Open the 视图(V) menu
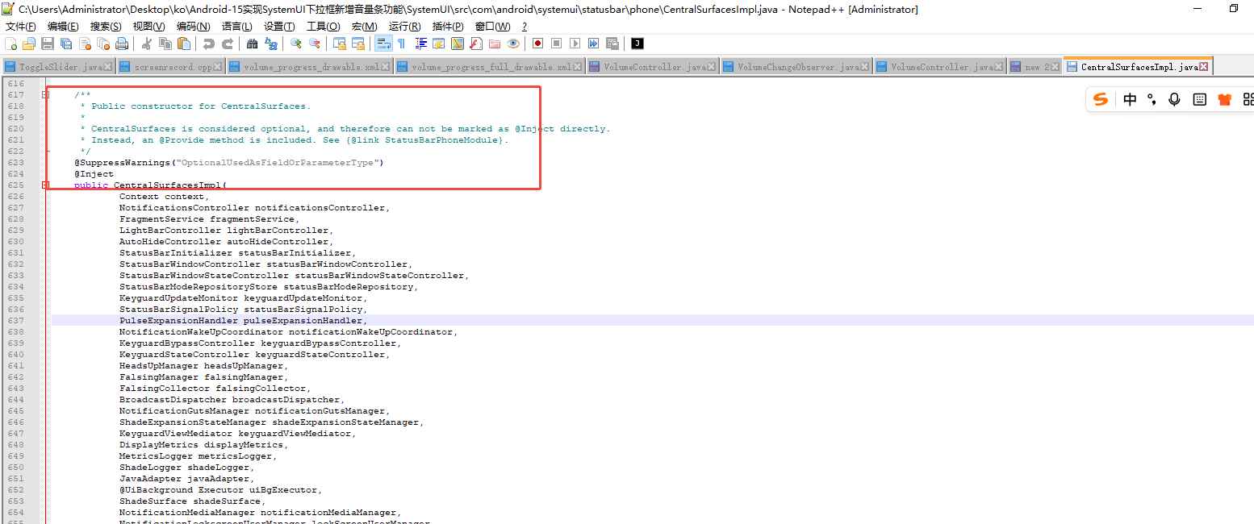1254x524 pixels. click(x=149, y=27)
